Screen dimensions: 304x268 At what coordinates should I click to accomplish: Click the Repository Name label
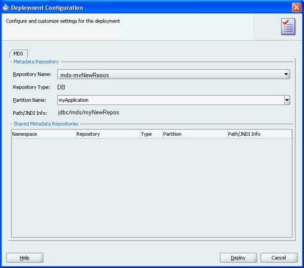(32, 74)
